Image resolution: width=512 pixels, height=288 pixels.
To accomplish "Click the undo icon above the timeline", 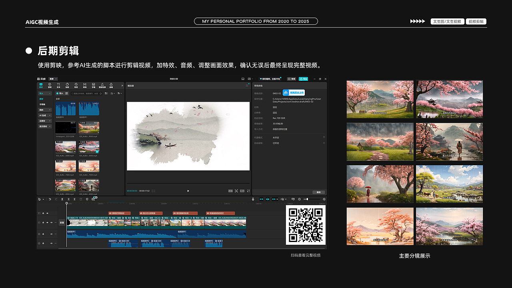I will coord(50,199).
